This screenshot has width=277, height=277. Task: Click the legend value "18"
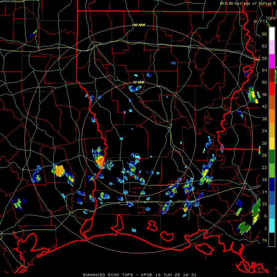264,179
